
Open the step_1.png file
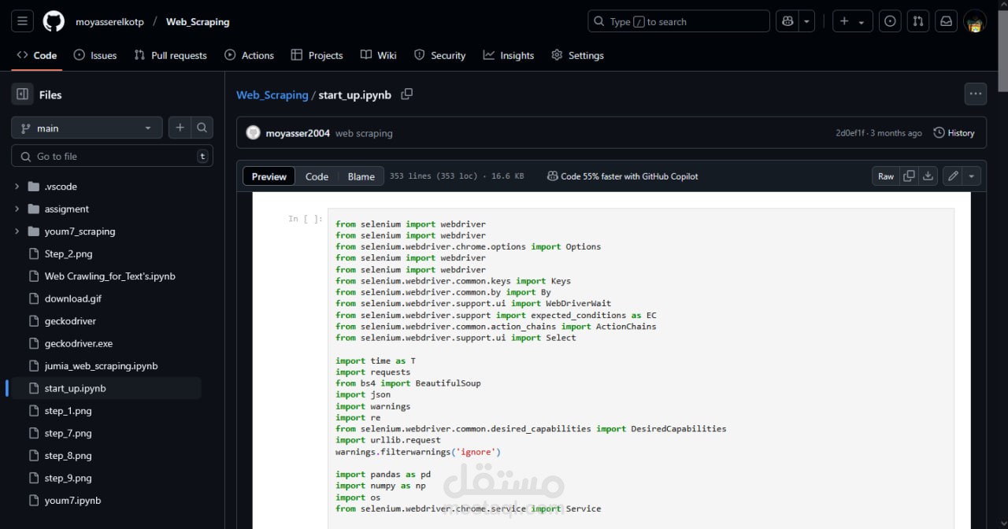69,411
